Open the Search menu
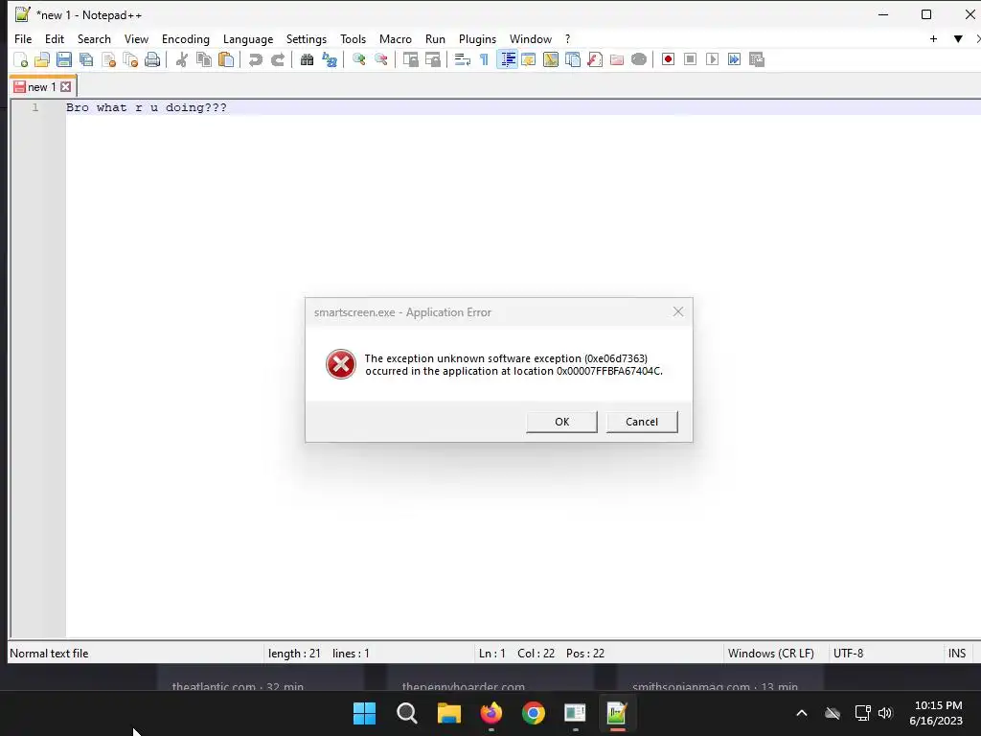Screen dimensions: 981x736 94,38
